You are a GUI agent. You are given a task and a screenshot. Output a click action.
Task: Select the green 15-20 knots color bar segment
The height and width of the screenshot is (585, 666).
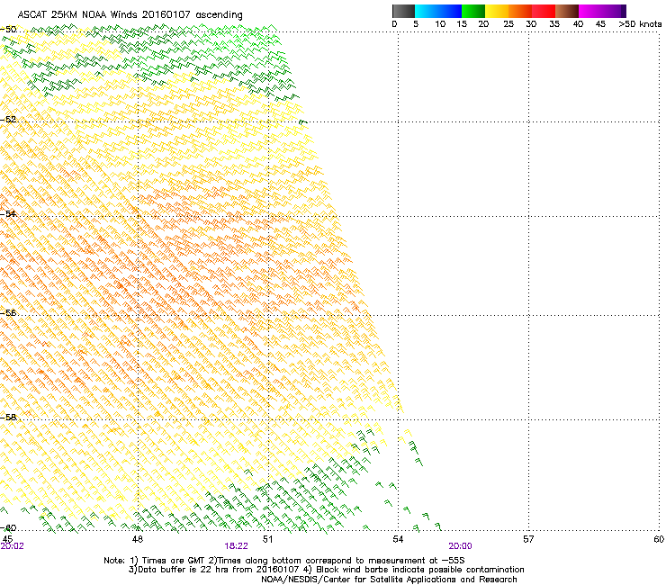click(473, 11)
